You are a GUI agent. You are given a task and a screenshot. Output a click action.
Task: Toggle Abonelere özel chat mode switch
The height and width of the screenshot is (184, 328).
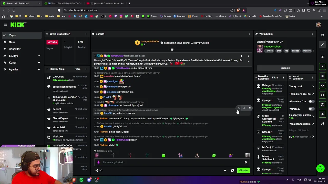tap(311, 101)
